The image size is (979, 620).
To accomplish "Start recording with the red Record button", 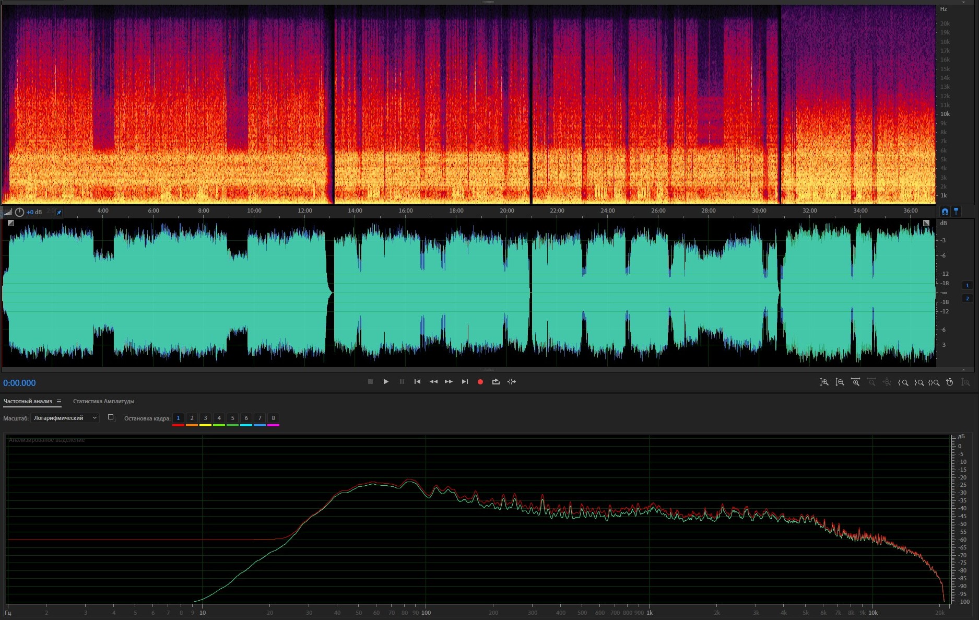I will coord(480,382).
